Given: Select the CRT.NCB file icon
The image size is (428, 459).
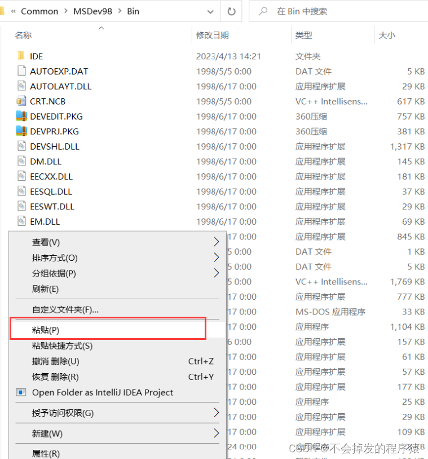Looking at the screenshot, I should tap(21, 101).
